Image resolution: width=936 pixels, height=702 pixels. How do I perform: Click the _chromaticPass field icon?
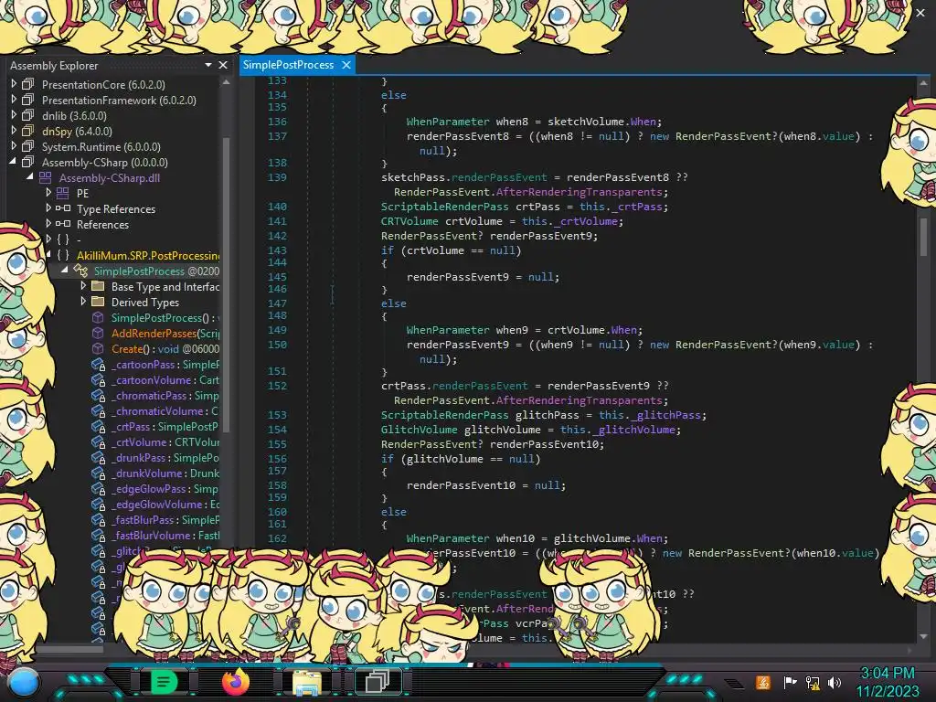tap(98, 395)
